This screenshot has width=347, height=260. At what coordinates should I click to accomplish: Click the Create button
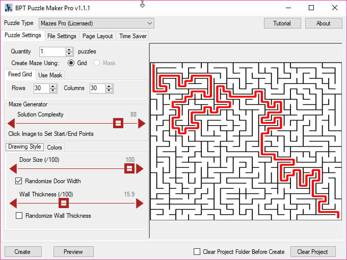pyautogui.click(x=23, y=252)
